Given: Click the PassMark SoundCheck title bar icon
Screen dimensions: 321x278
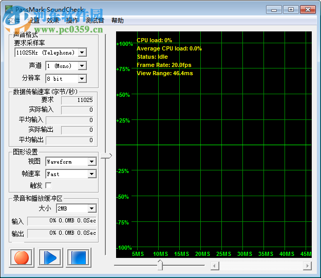Looking at the screenshot, I should [9, 9].
